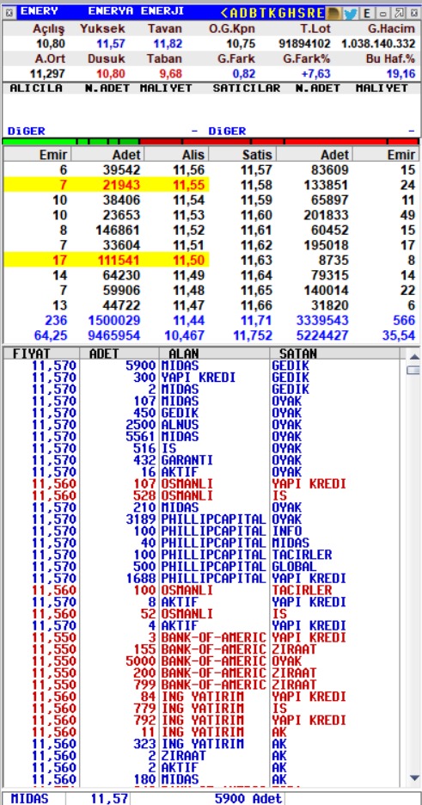
Task: Click the SATICILAR header label
Action: (x=247, y=89)
